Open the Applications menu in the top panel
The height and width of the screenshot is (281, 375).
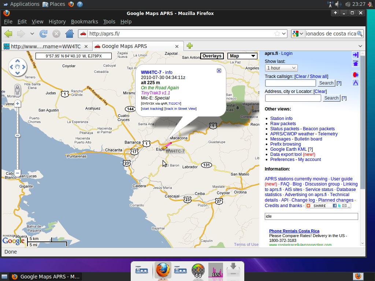click(x=21, y=4)
